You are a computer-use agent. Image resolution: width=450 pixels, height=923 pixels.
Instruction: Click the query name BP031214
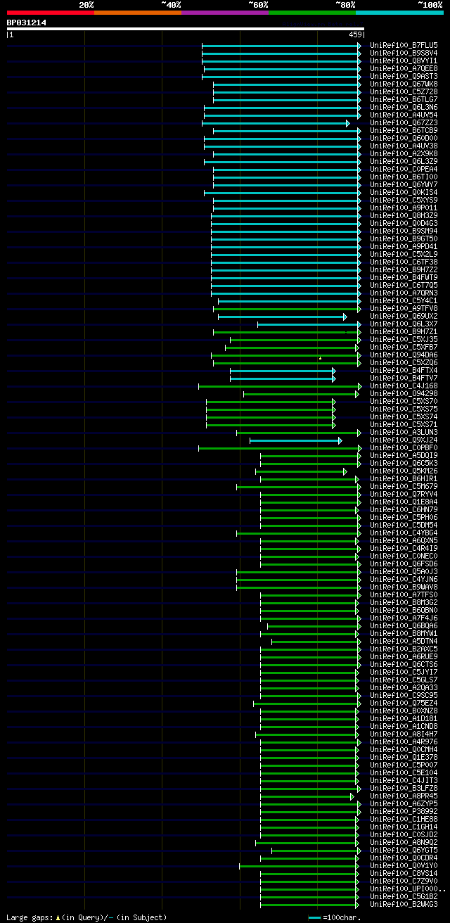pos(27,23)
